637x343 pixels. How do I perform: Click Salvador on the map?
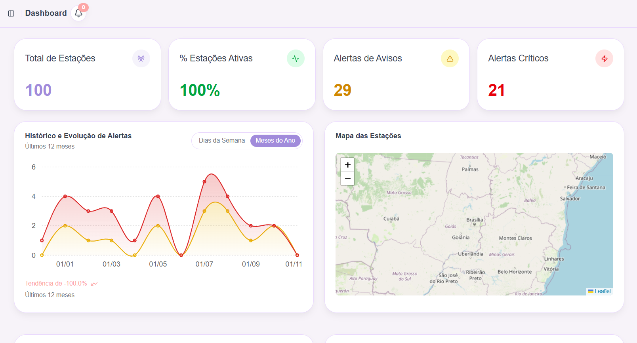pos(570,198)
